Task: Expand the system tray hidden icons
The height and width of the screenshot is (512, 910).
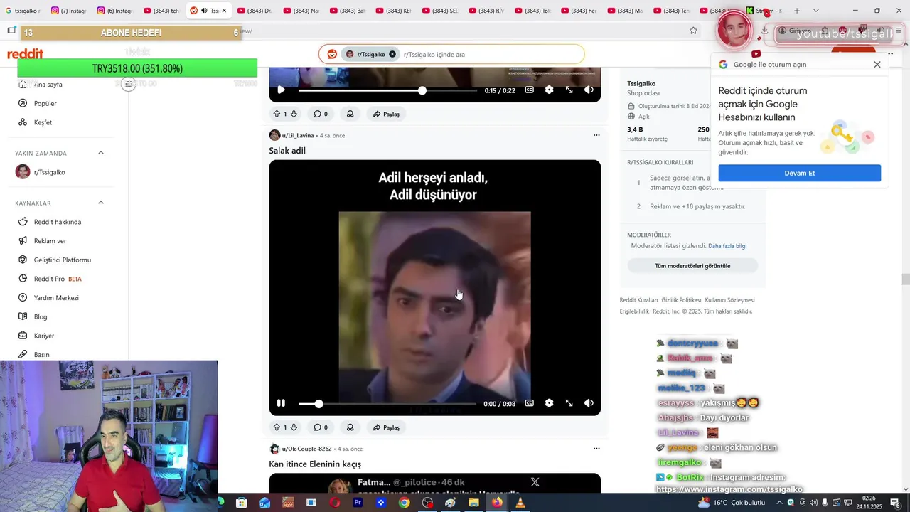Action: [778, 503]
